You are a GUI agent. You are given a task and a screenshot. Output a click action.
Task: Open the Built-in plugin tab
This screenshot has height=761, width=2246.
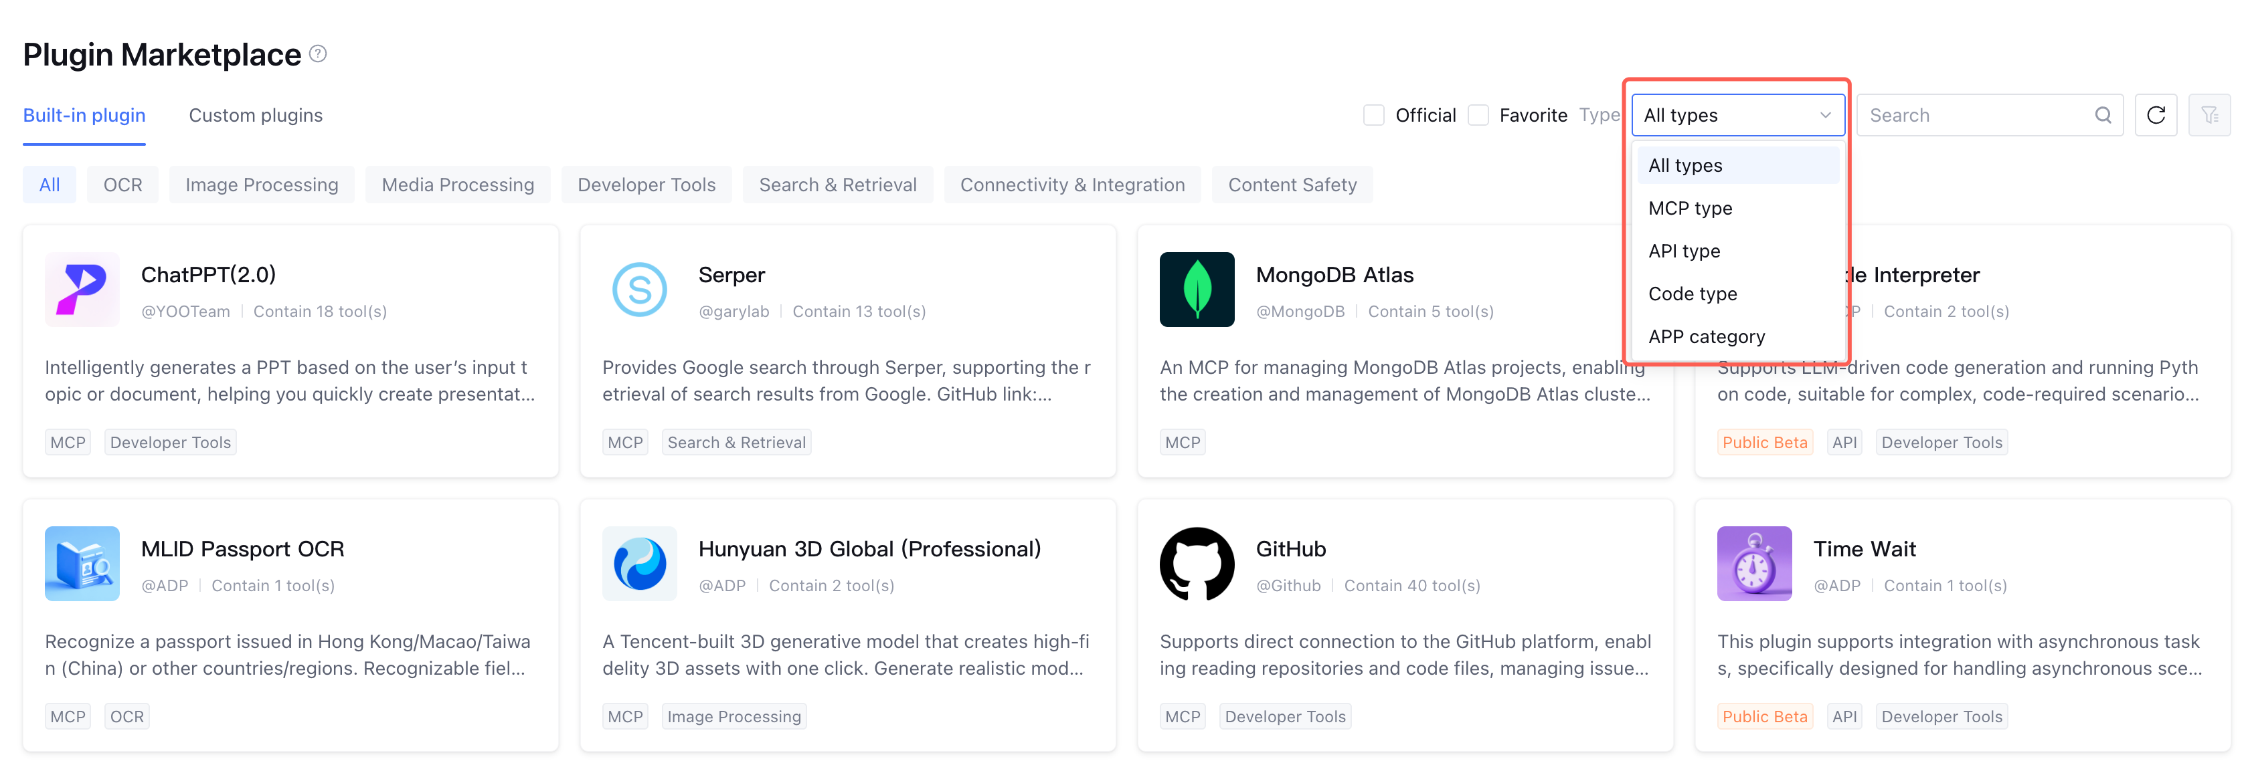click(84, 115)
